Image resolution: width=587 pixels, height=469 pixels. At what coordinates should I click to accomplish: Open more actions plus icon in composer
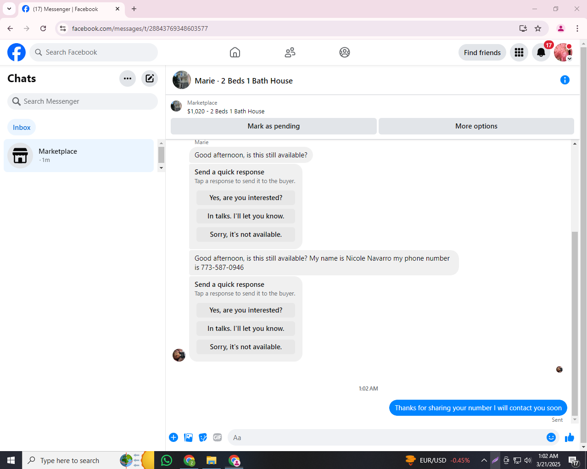(173, 437)
